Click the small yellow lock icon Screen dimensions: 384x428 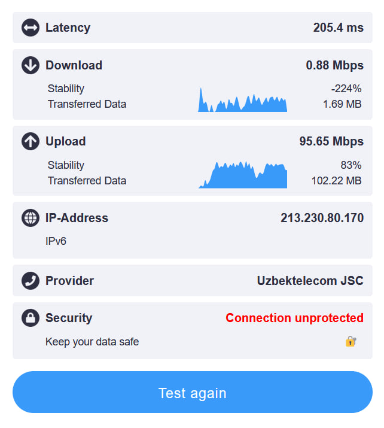pyautogui.click(x=351, y=342)
